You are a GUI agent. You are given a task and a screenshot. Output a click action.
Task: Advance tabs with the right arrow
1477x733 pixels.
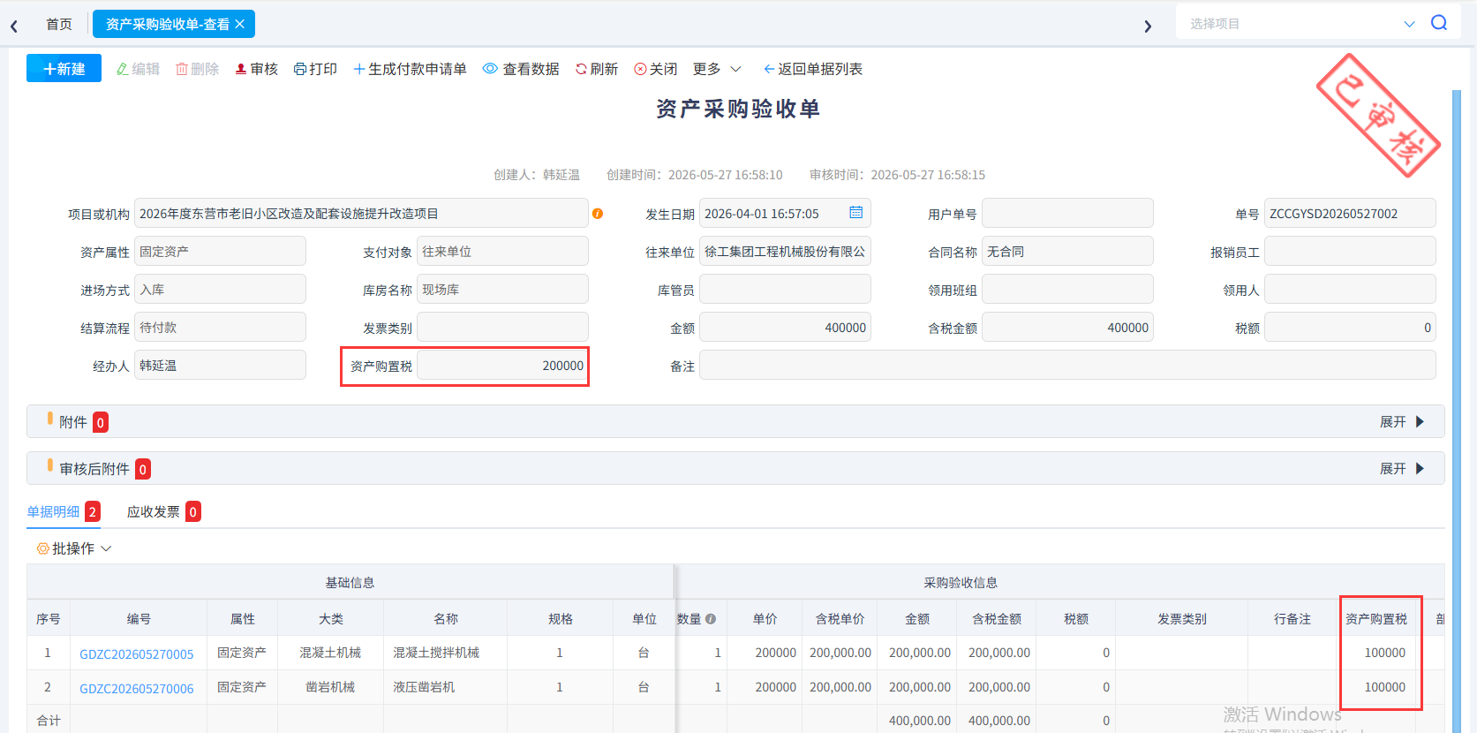pos(1148,26)
